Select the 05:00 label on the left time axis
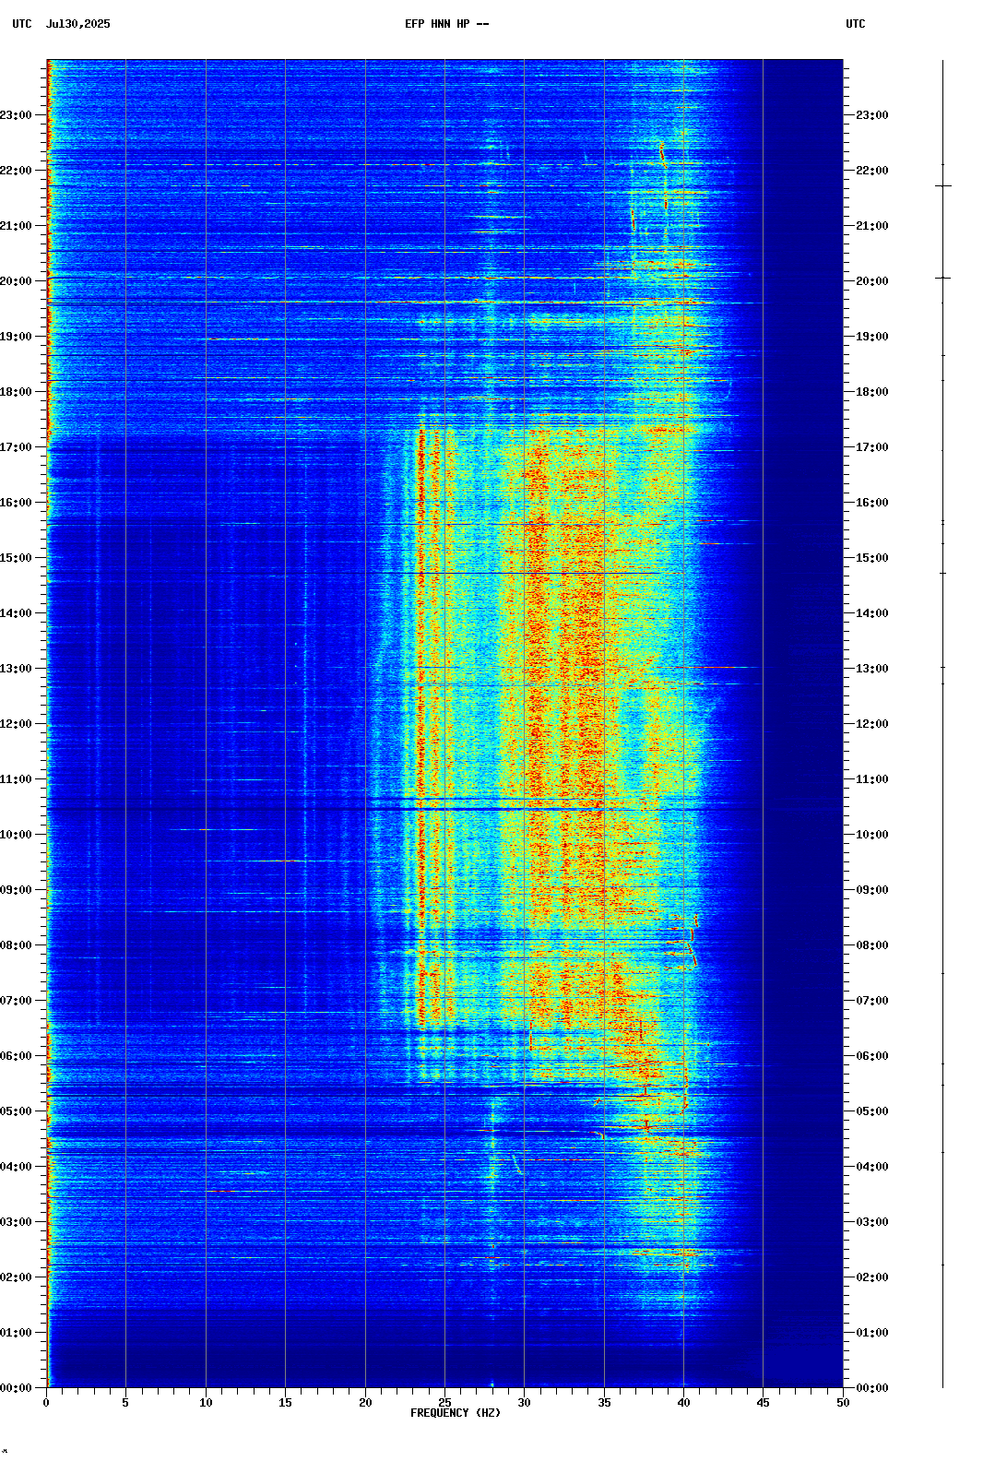 (x=16, y=1111)
